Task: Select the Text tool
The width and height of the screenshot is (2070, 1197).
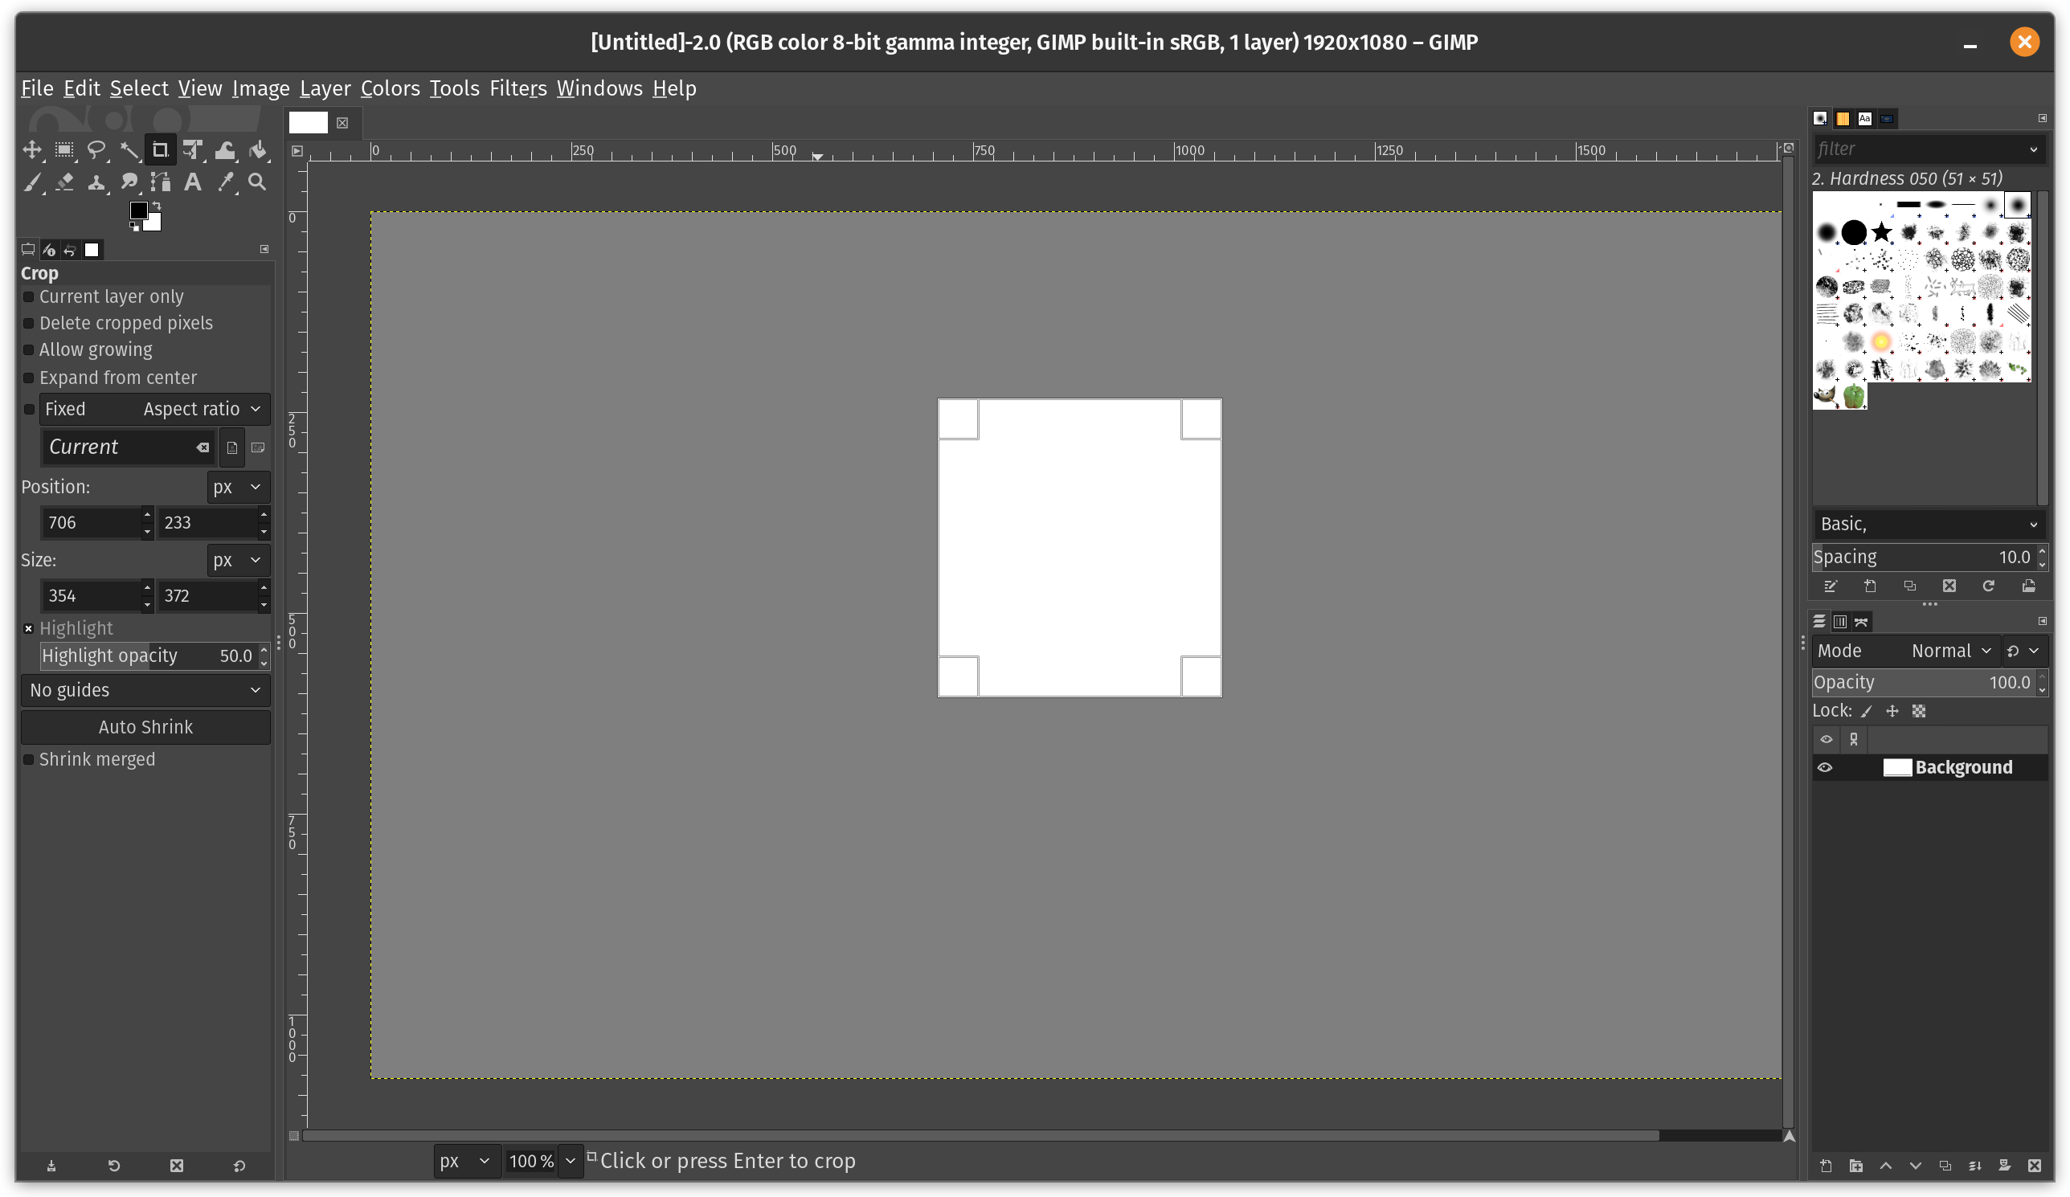Action: (192, 181)
